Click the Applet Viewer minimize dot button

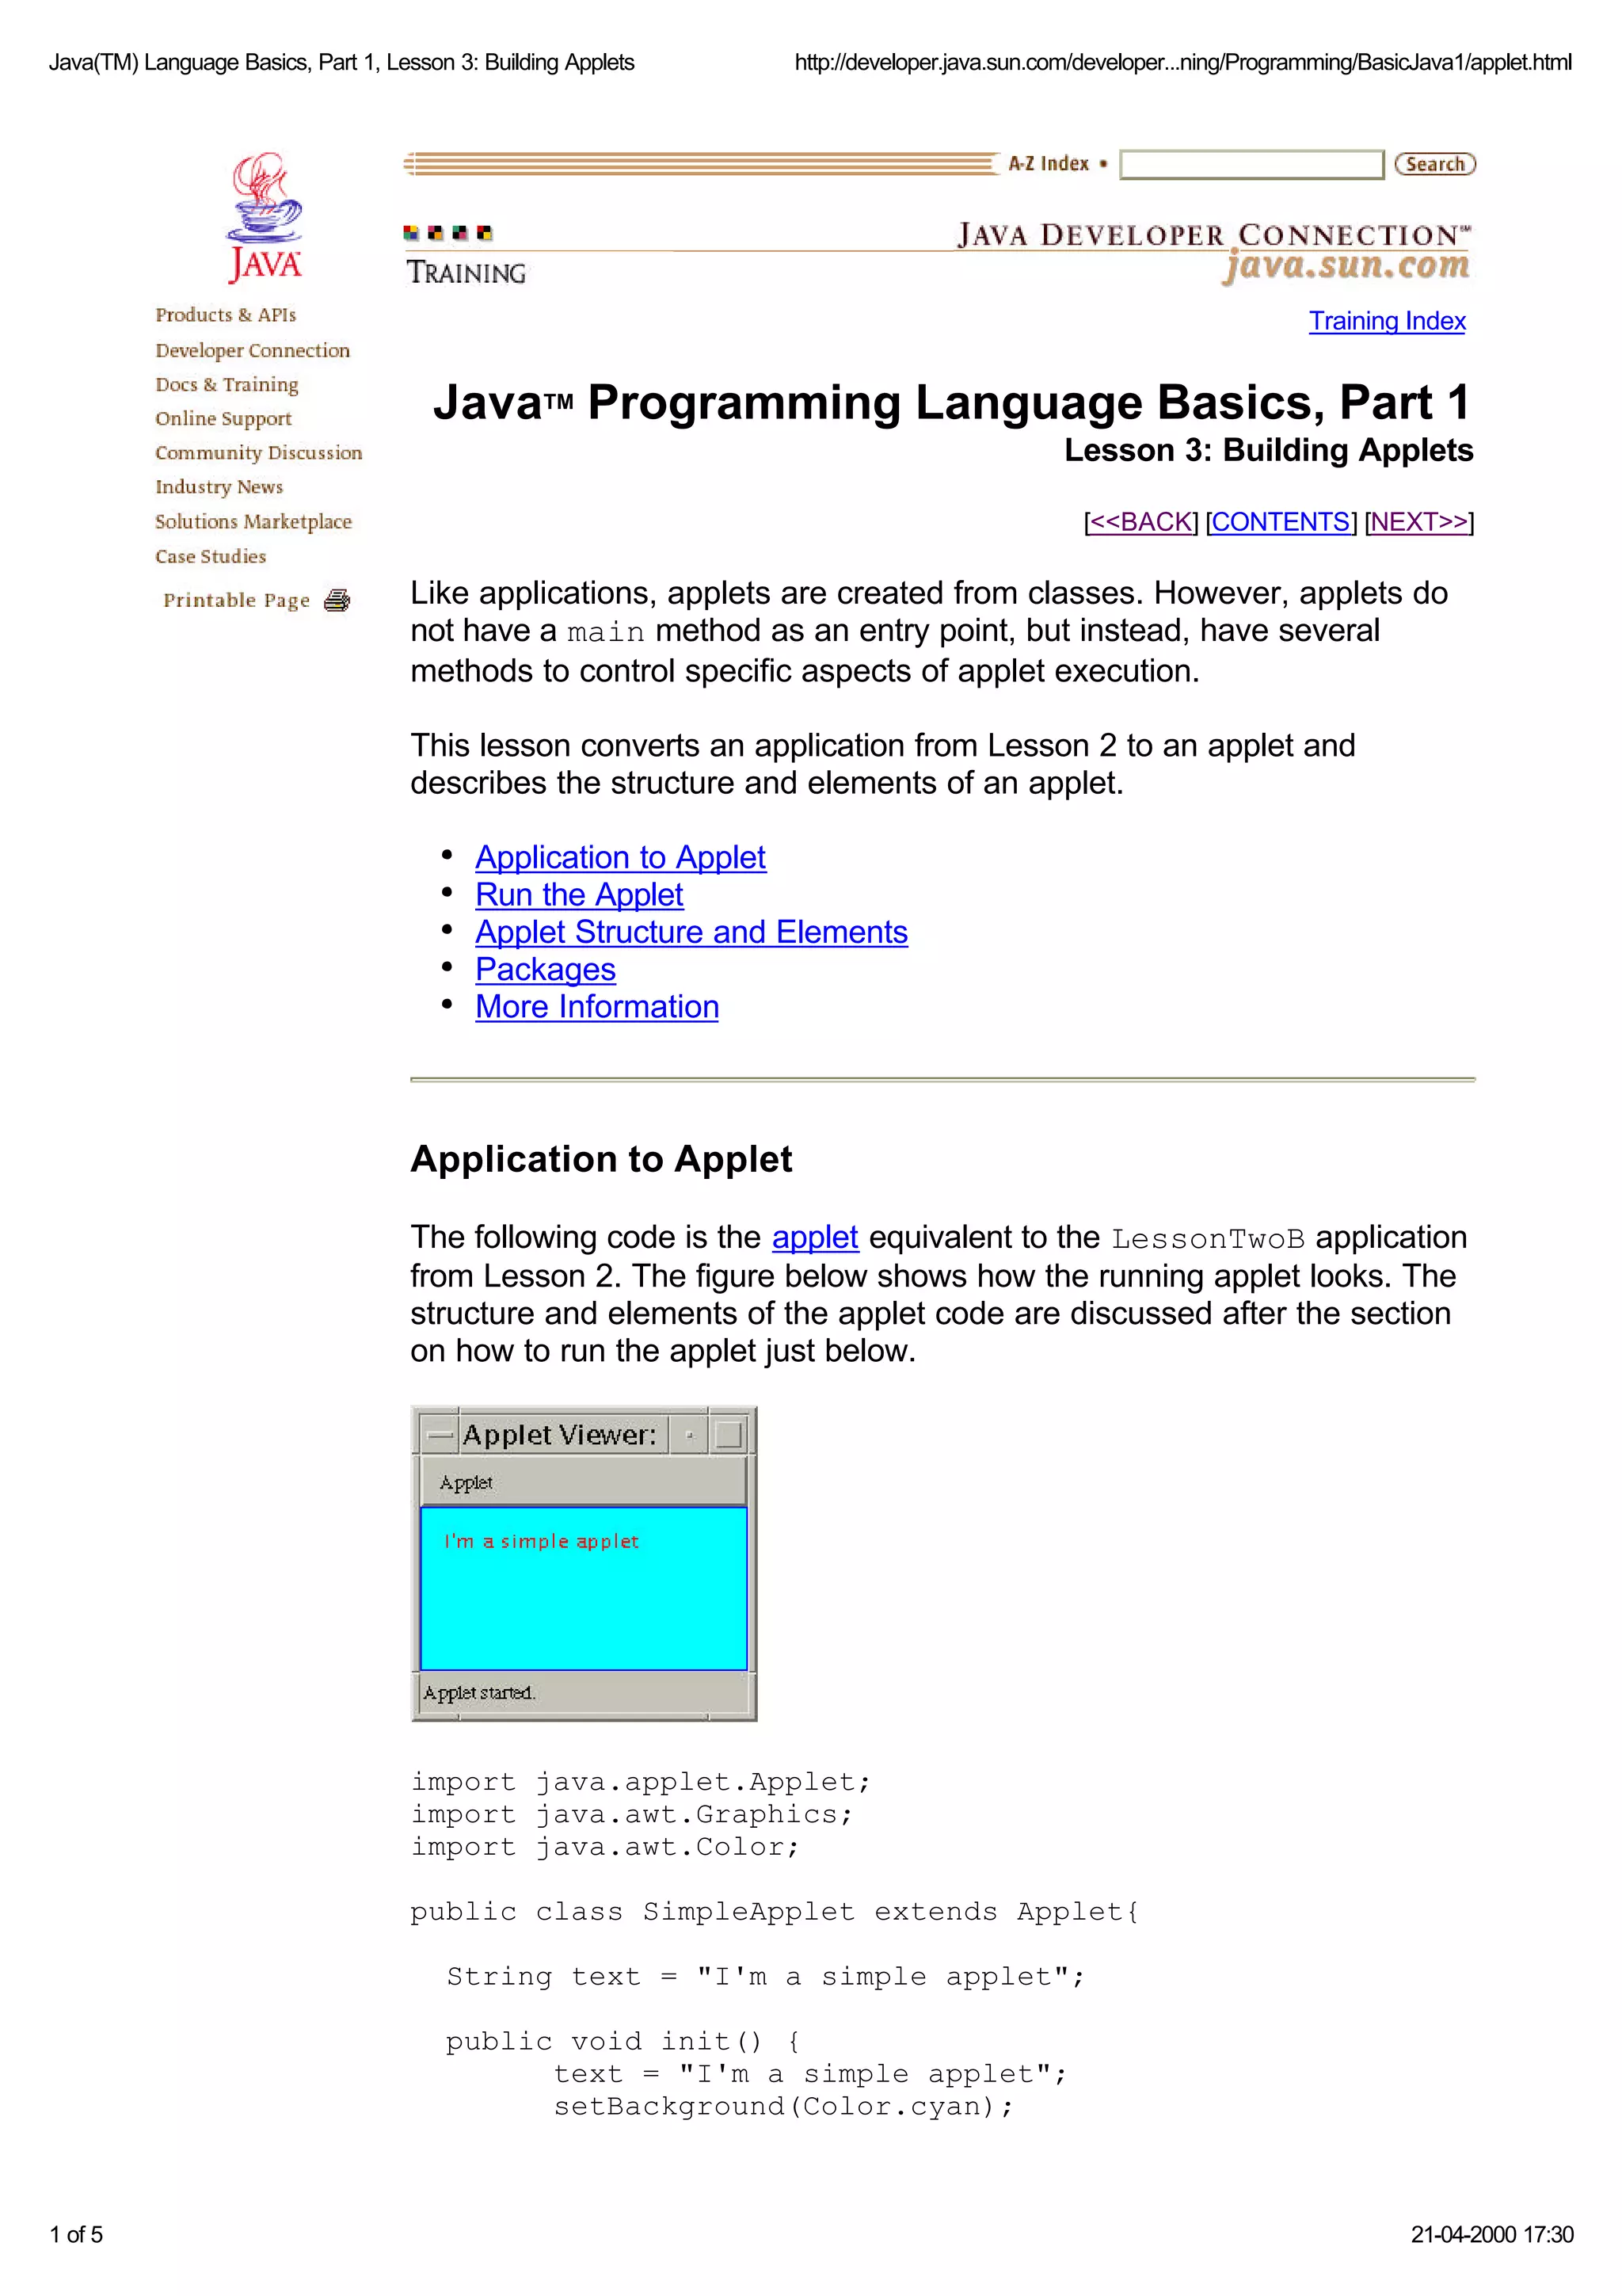coord(688,1435)
